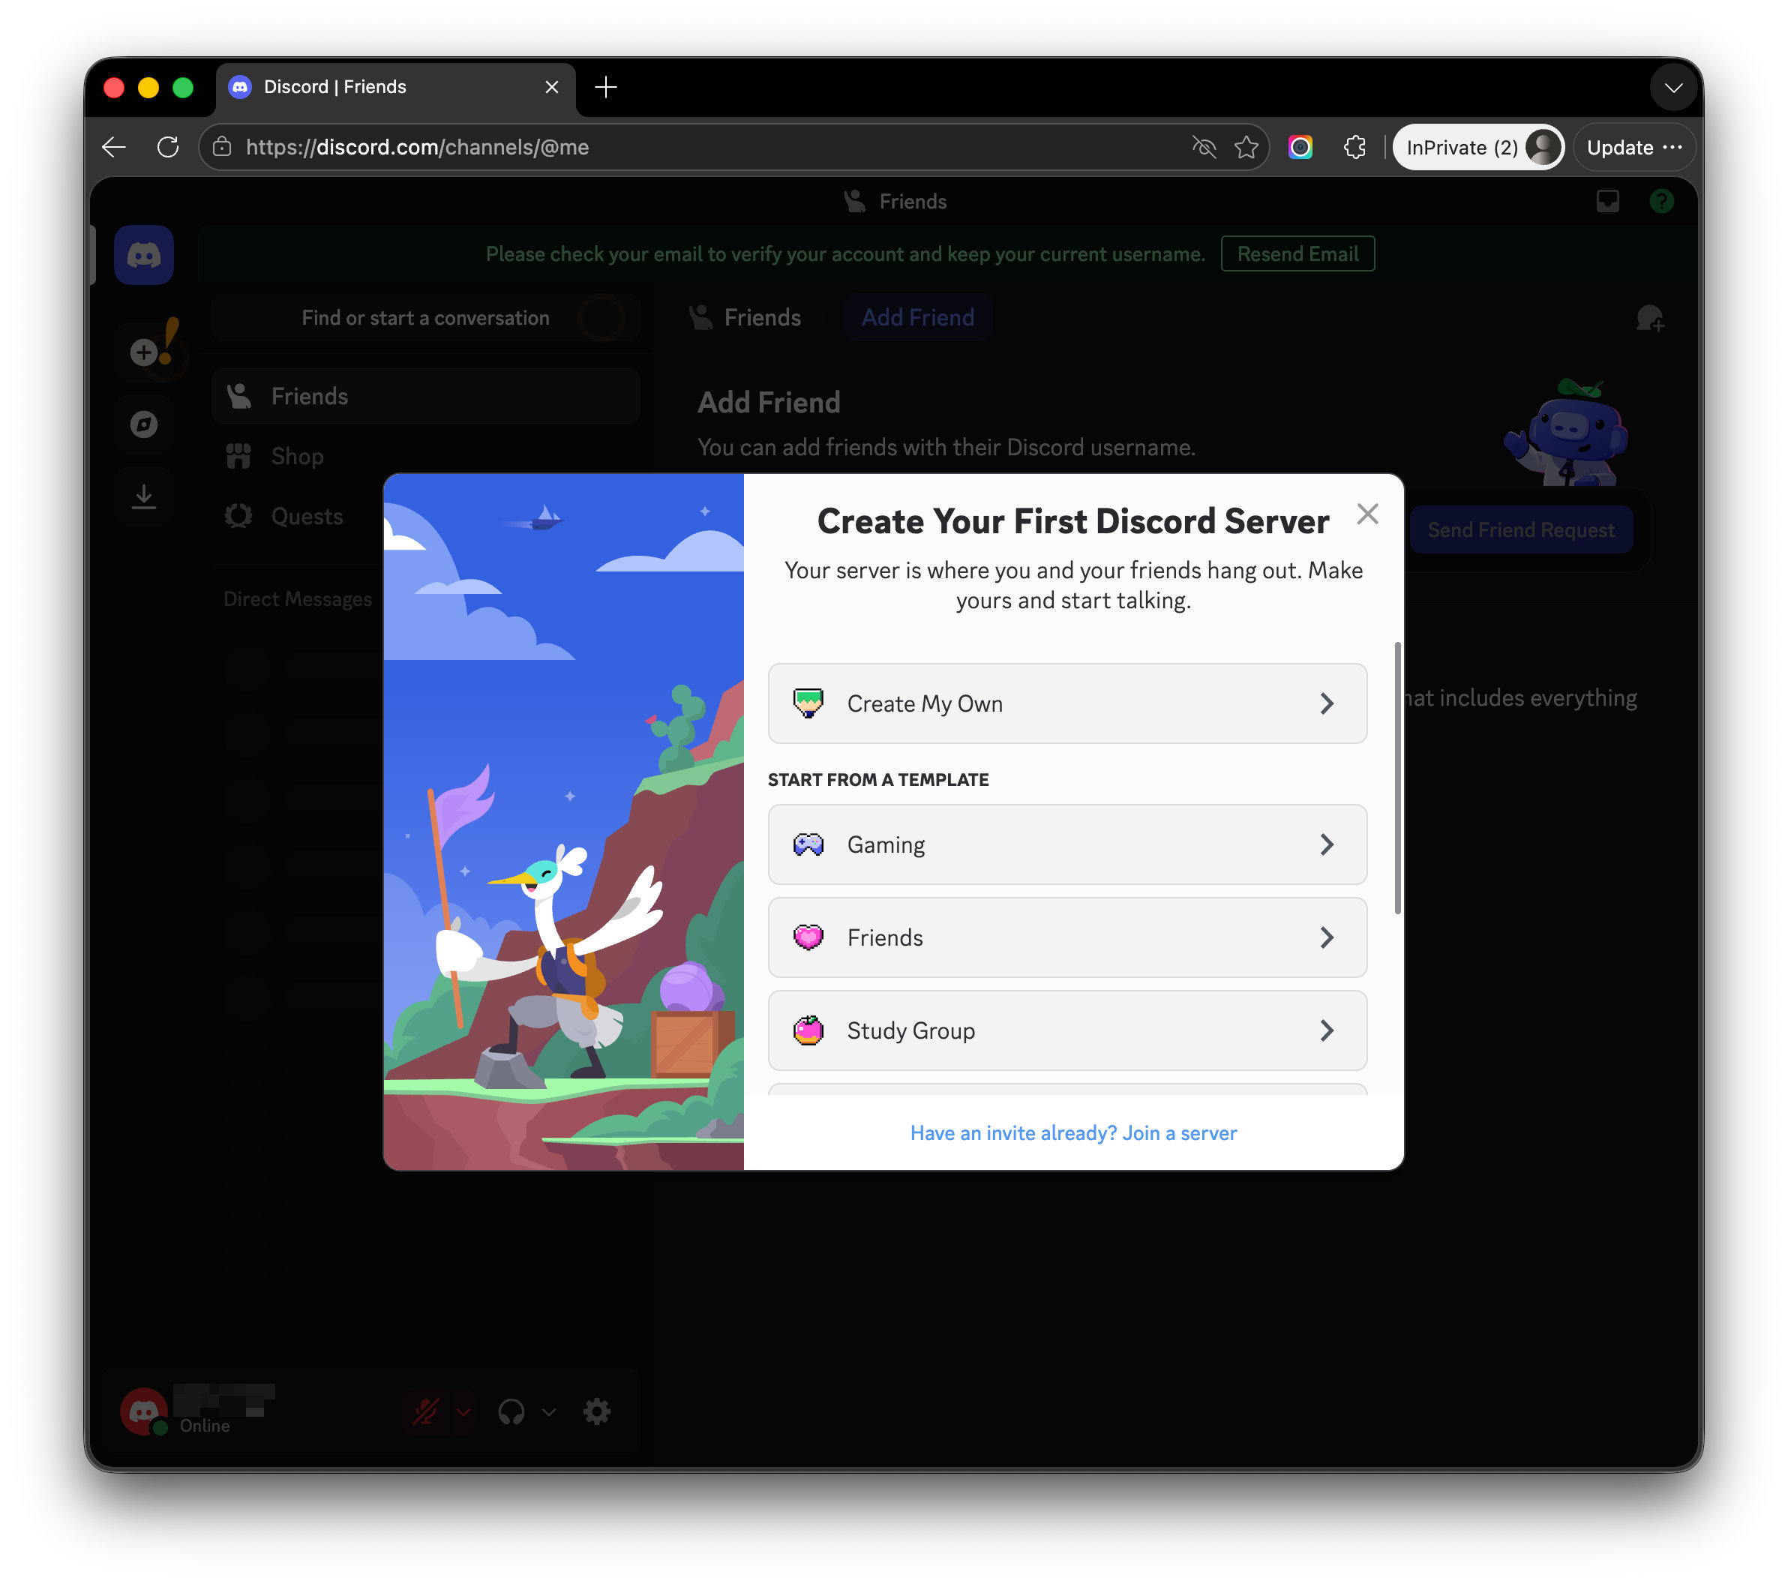Open User Settings gear icon

596,1411
